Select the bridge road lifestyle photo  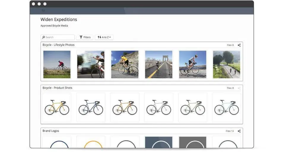(159, 64)
